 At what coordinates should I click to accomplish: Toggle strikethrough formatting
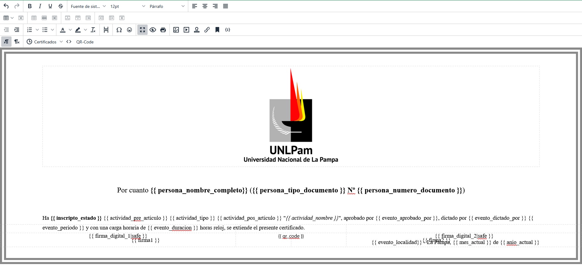pyautogui.click(x=61, y=6)
